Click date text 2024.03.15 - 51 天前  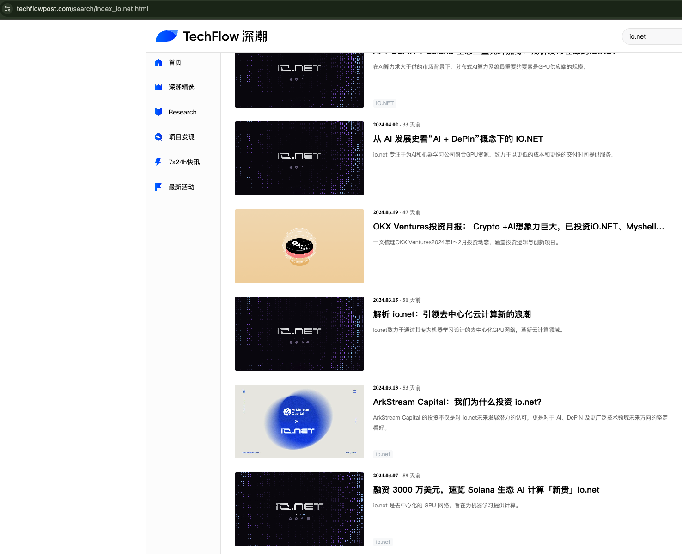click(396, 300)
